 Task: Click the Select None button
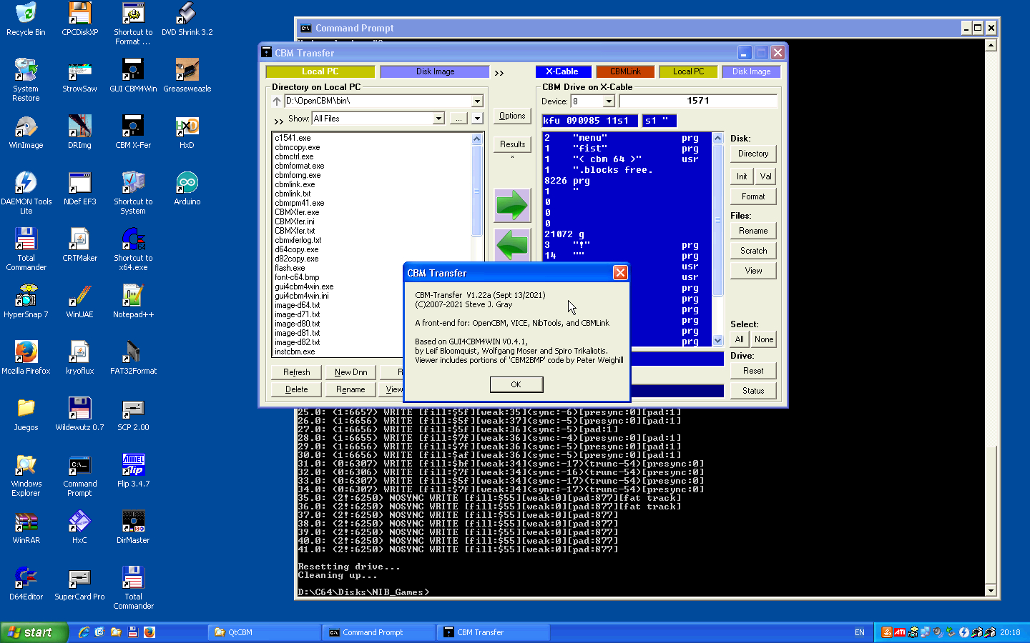click(763, 339)
